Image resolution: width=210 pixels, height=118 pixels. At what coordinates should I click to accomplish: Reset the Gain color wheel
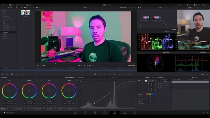tap(57, 81)
